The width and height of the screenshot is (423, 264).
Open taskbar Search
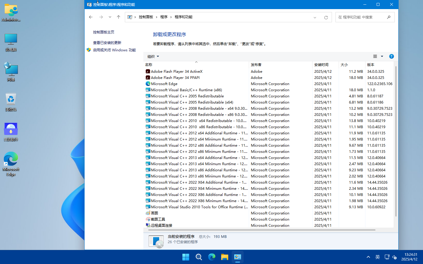(199, 257)
